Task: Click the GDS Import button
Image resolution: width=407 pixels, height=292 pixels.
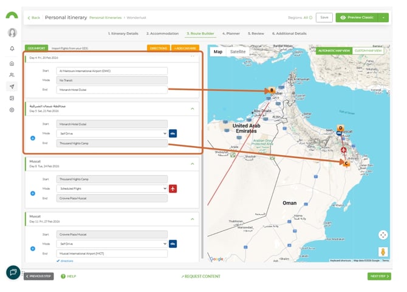Action: pos(36,48)
